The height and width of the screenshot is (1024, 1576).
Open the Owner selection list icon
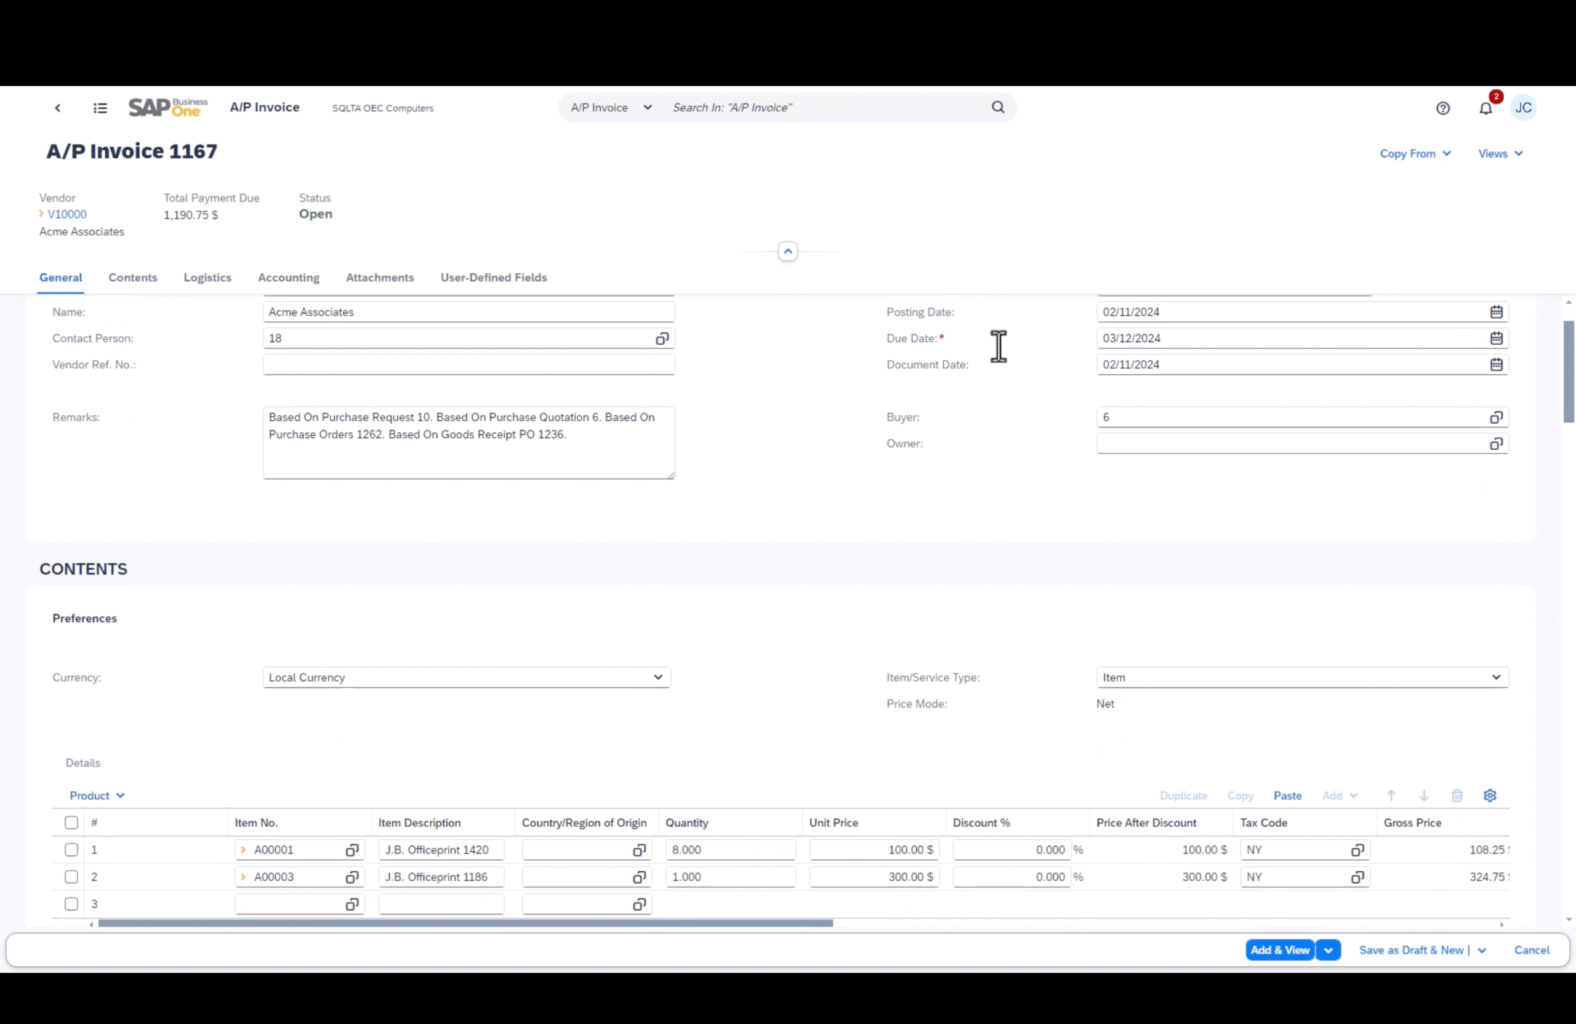(x=1496, y=444)
